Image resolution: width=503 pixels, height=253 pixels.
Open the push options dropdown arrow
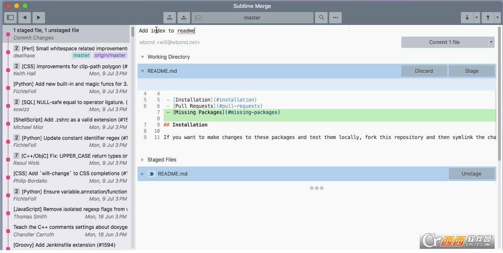pos(498,17)
